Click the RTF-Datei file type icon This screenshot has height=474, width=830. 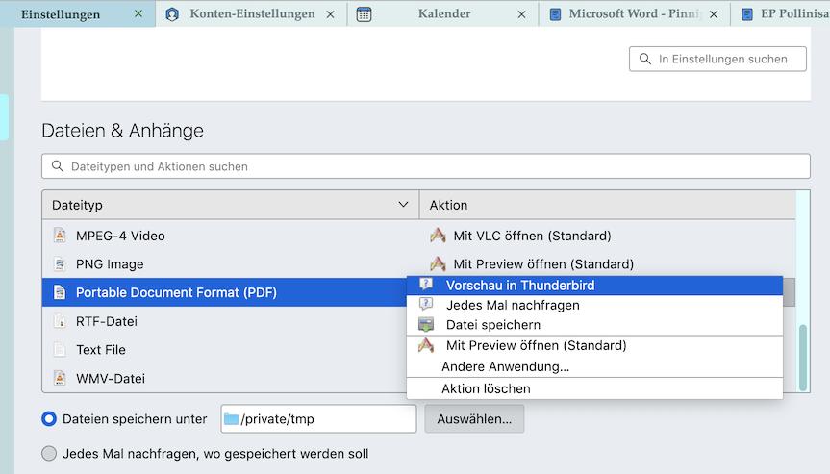[x=60, y=321]
